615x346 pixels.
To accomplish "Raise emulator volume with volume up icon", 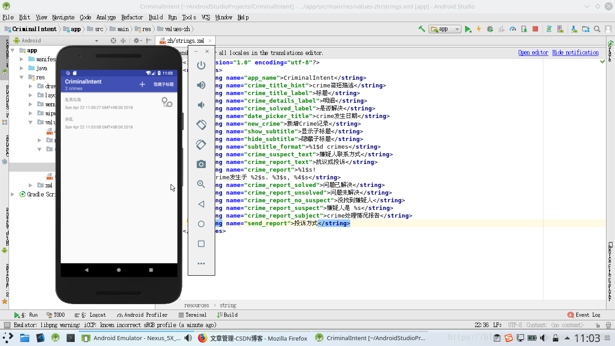I will point(201,85).
